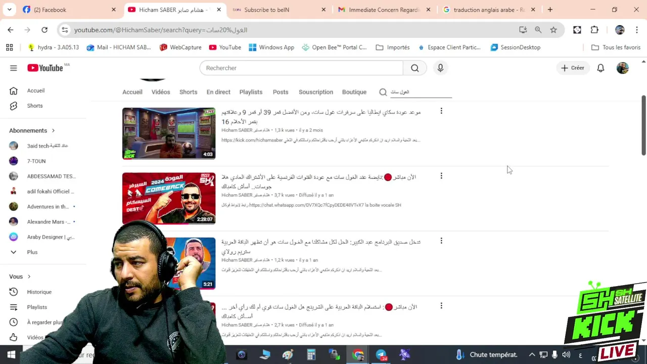The width and height of the screenshot is (647, 364).
Task: Go back with browser back arrow
Action: [11, 30]
